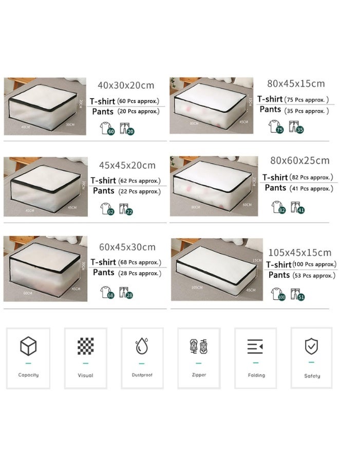Image resolution: width=339 pixels, height=463 pixels.
Task: Click the T-shirt icon with badge 60
Action: tap(107, 129)
